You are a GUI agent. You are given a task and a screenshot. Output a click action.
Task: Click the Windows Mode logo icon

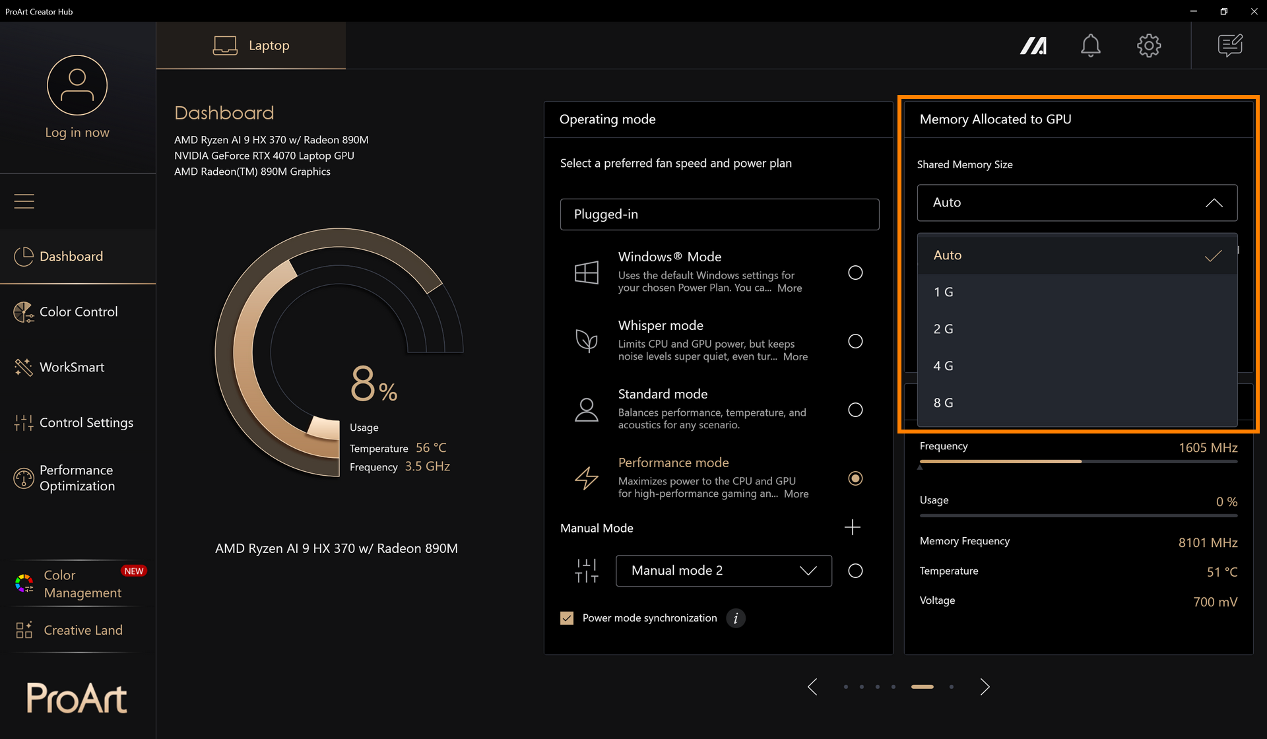pyautogui.click(x=587, y=273)
